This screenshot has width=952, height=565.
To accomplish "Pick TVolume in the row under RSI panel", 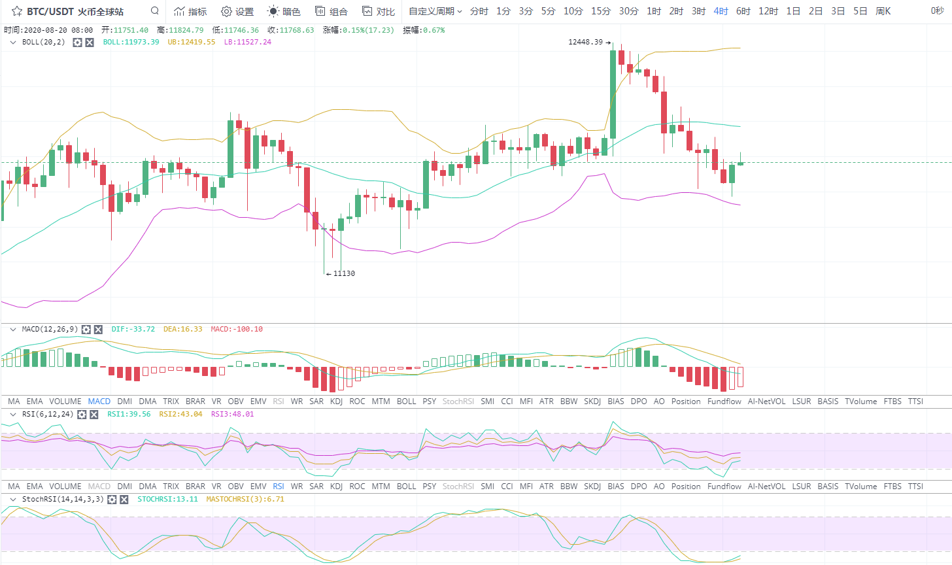I will click(861, 487).
